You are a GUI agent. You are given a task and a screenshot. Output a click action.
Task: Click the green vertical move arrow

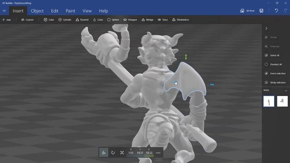coord(186,57)
